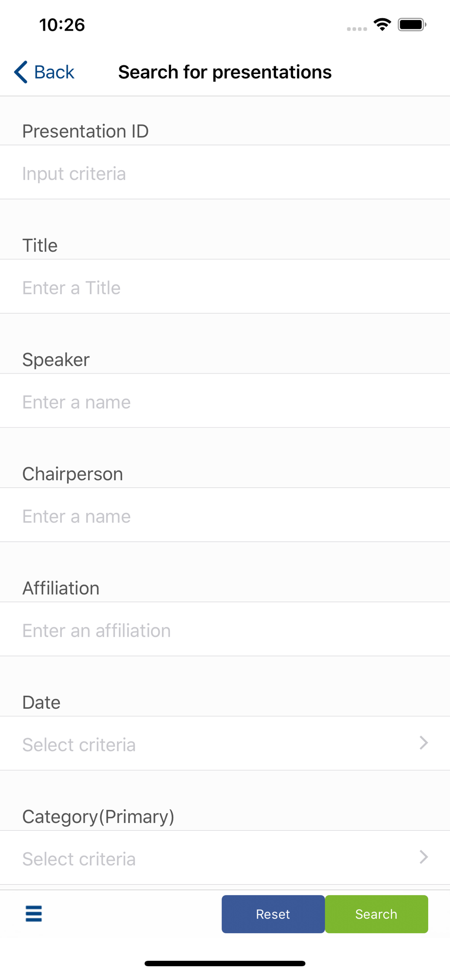This screenshot has width=450, height=975.
Task: Tap the cellular signal dots icon
Action: click(357, 29)
